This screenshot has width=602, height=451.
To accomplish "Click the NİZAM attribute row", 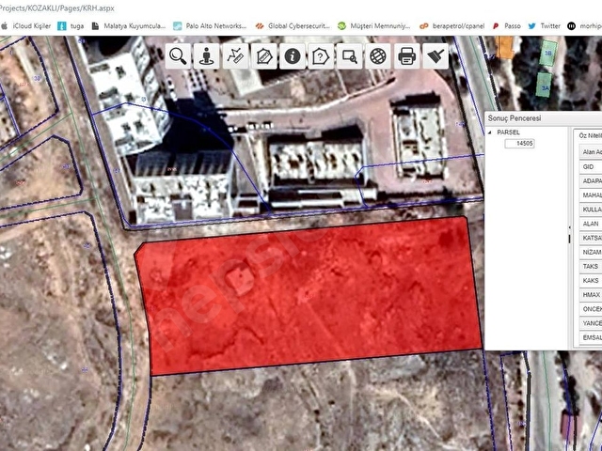I will 591,252.
